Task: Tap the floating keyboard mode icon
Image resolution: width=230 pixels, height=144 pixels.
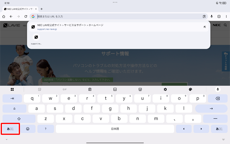Action: coord(140,89)
